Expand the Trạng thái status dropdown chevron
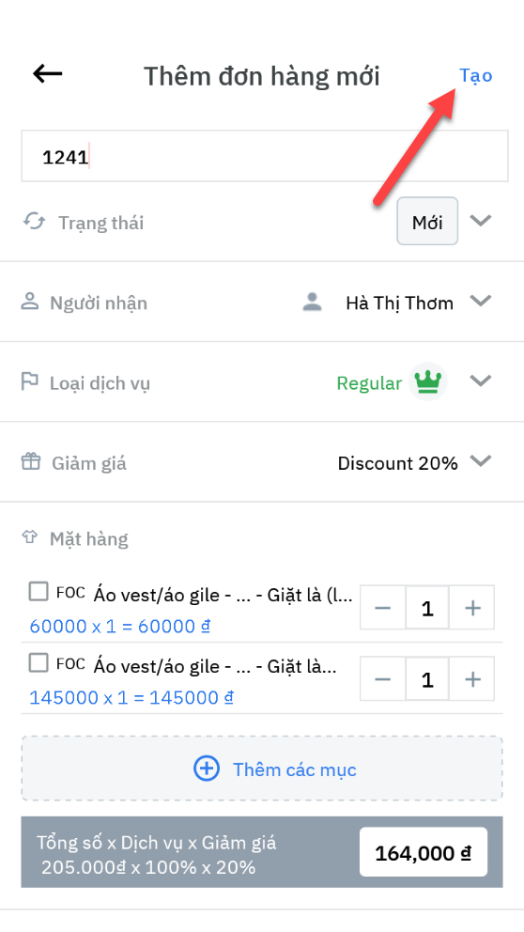 pyautogui.click(x=480, y=221)
